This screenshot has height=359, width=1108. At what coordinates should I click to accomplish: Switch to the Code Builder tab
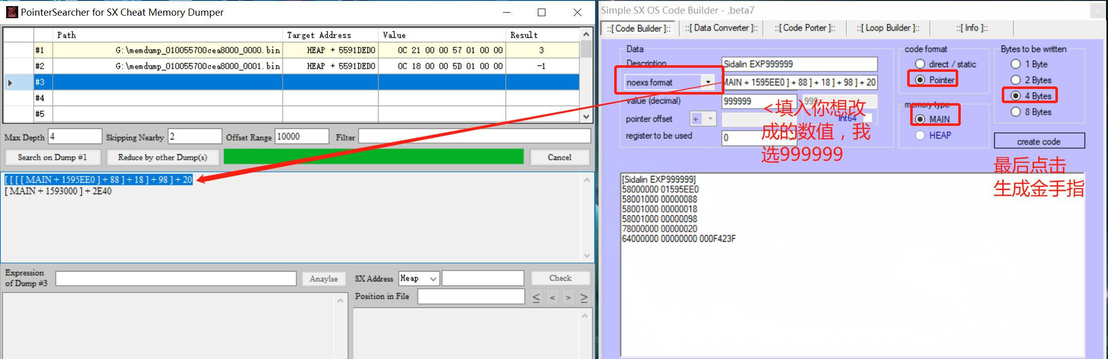tap(638, 28)
